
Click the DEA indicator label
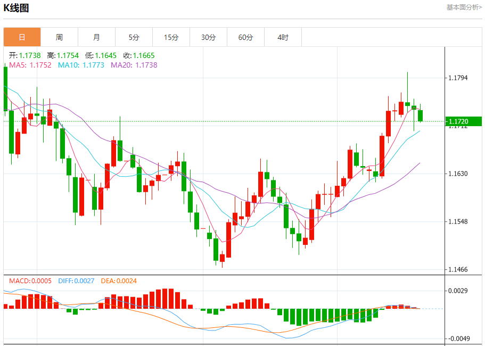(118, 281)
